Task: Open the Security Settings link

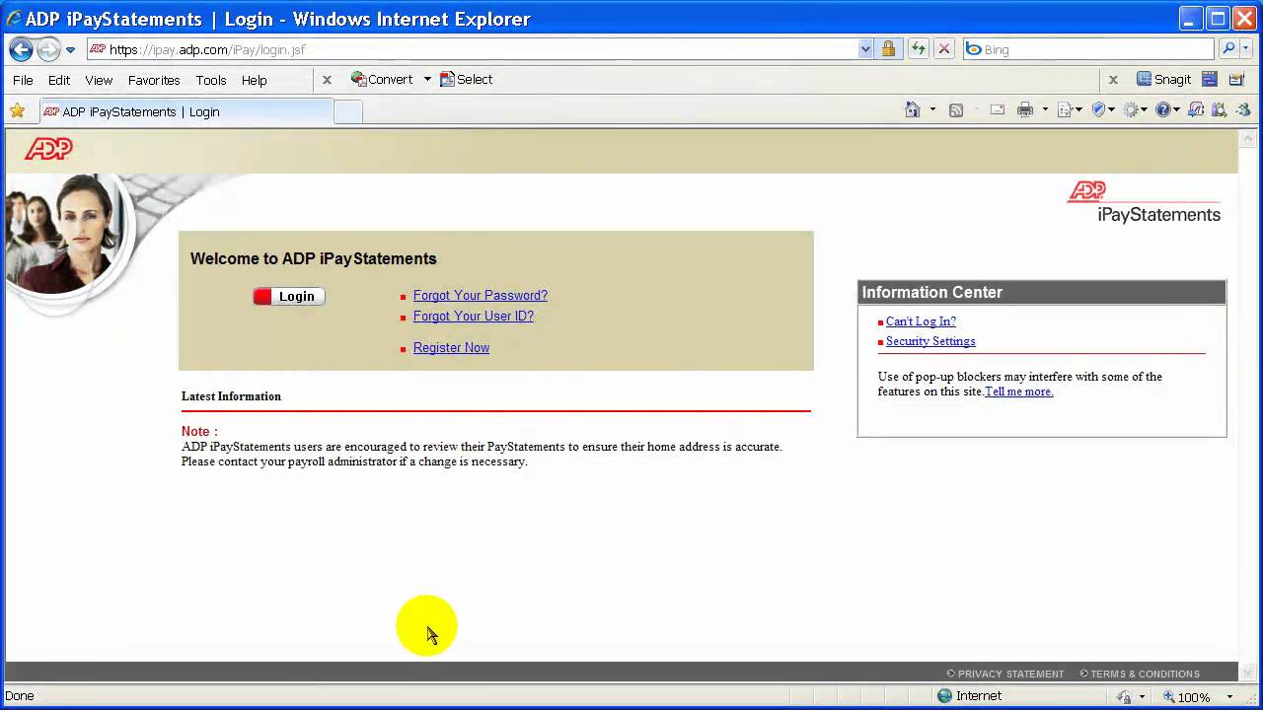Action: 930,341
